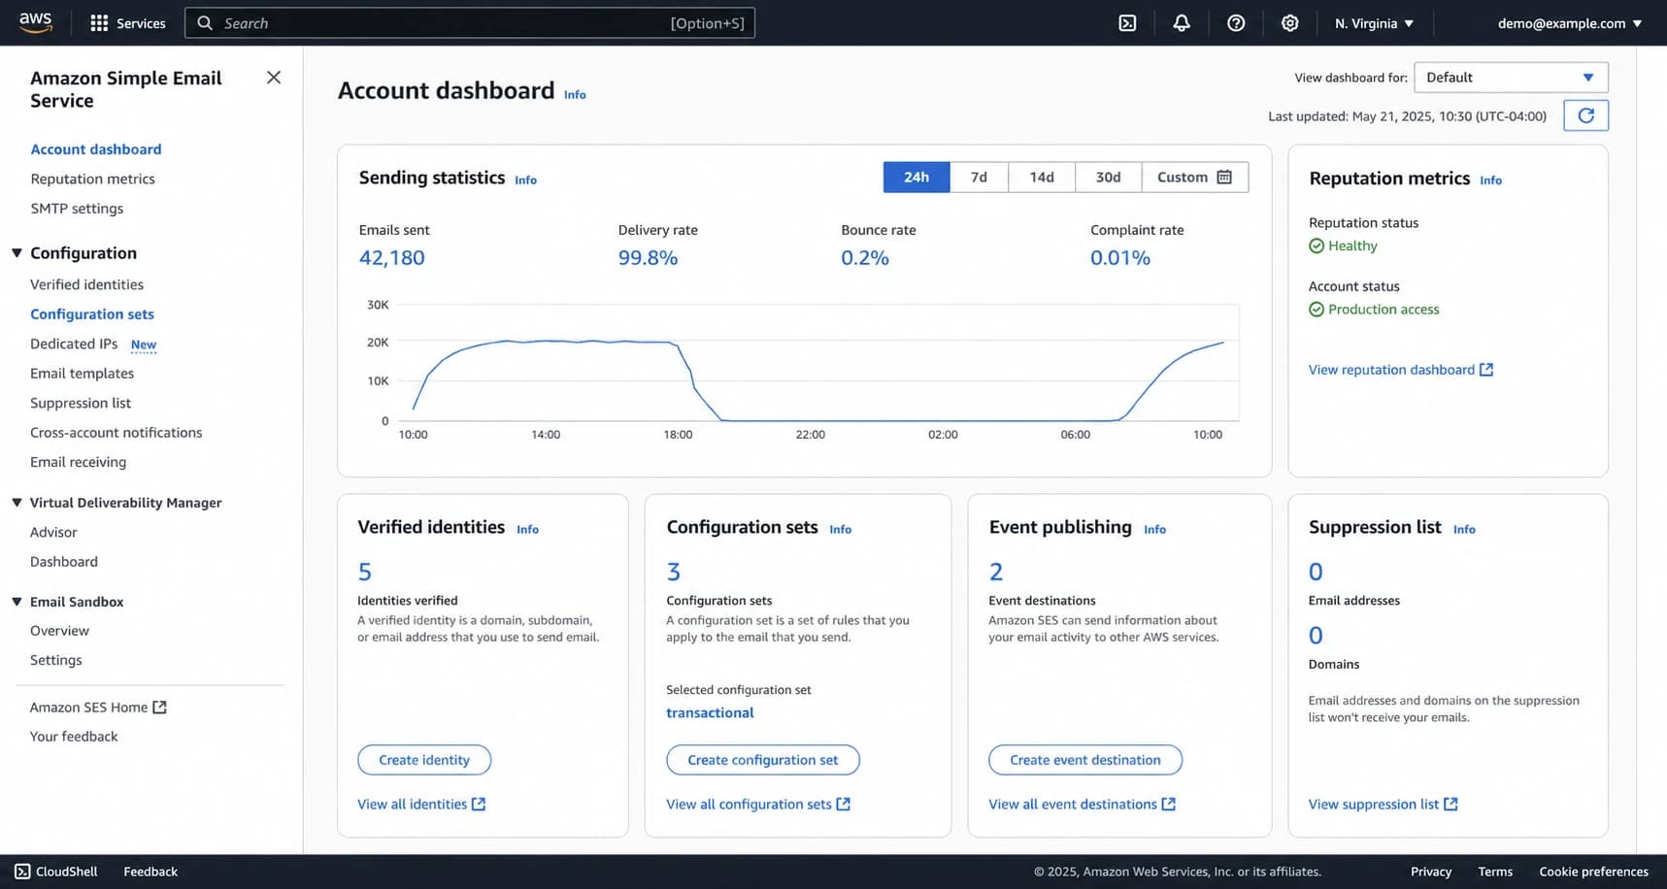
Task: Collapse the Configuration section
Action: 17,253
